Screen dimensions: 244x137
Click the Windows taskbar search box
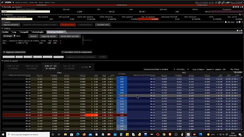[x=28, y=134]
